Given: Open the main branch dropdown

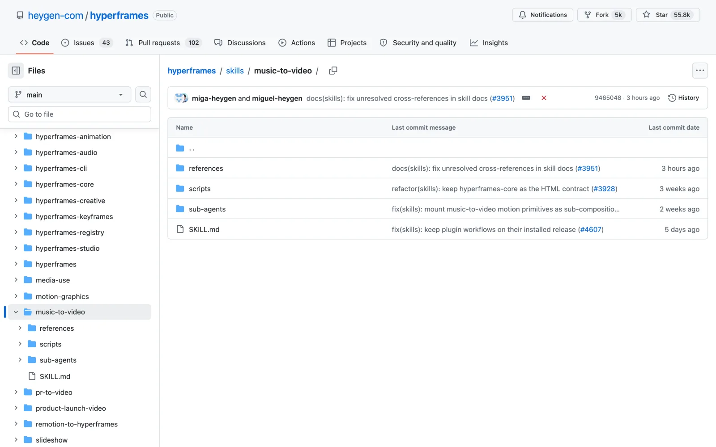Looking at the screenshot, I should [69, 94].
